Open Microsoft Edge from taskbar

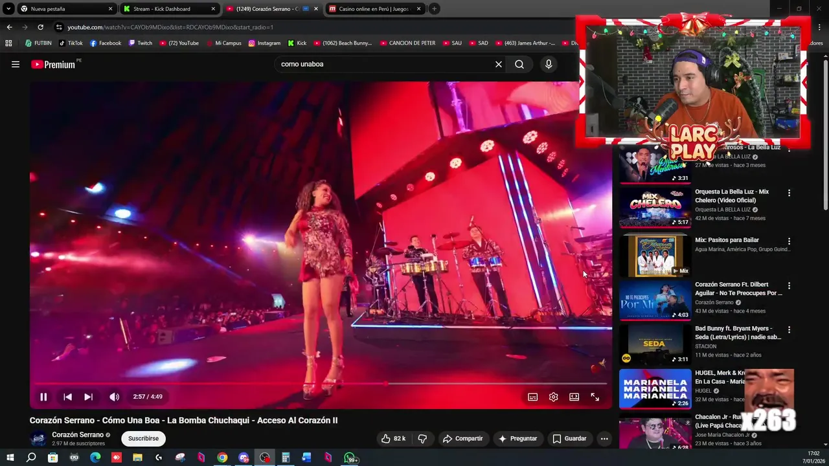click(95, 458)
